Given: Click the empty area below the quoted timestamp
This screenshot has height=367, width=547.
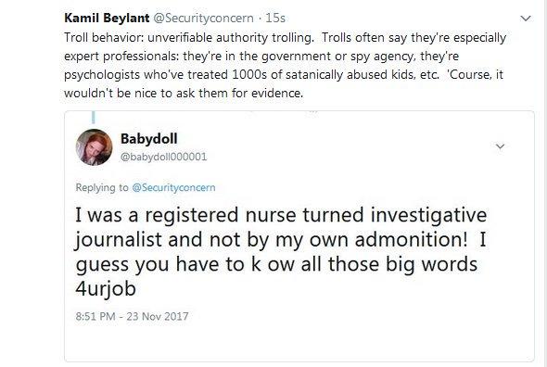Looking at the screenshot, I should click(299, 342).
